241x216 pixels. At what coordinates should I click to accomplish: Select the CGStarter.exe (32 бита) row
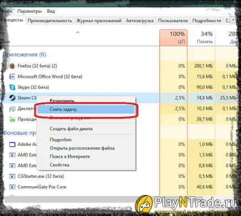tap(118, 176)
